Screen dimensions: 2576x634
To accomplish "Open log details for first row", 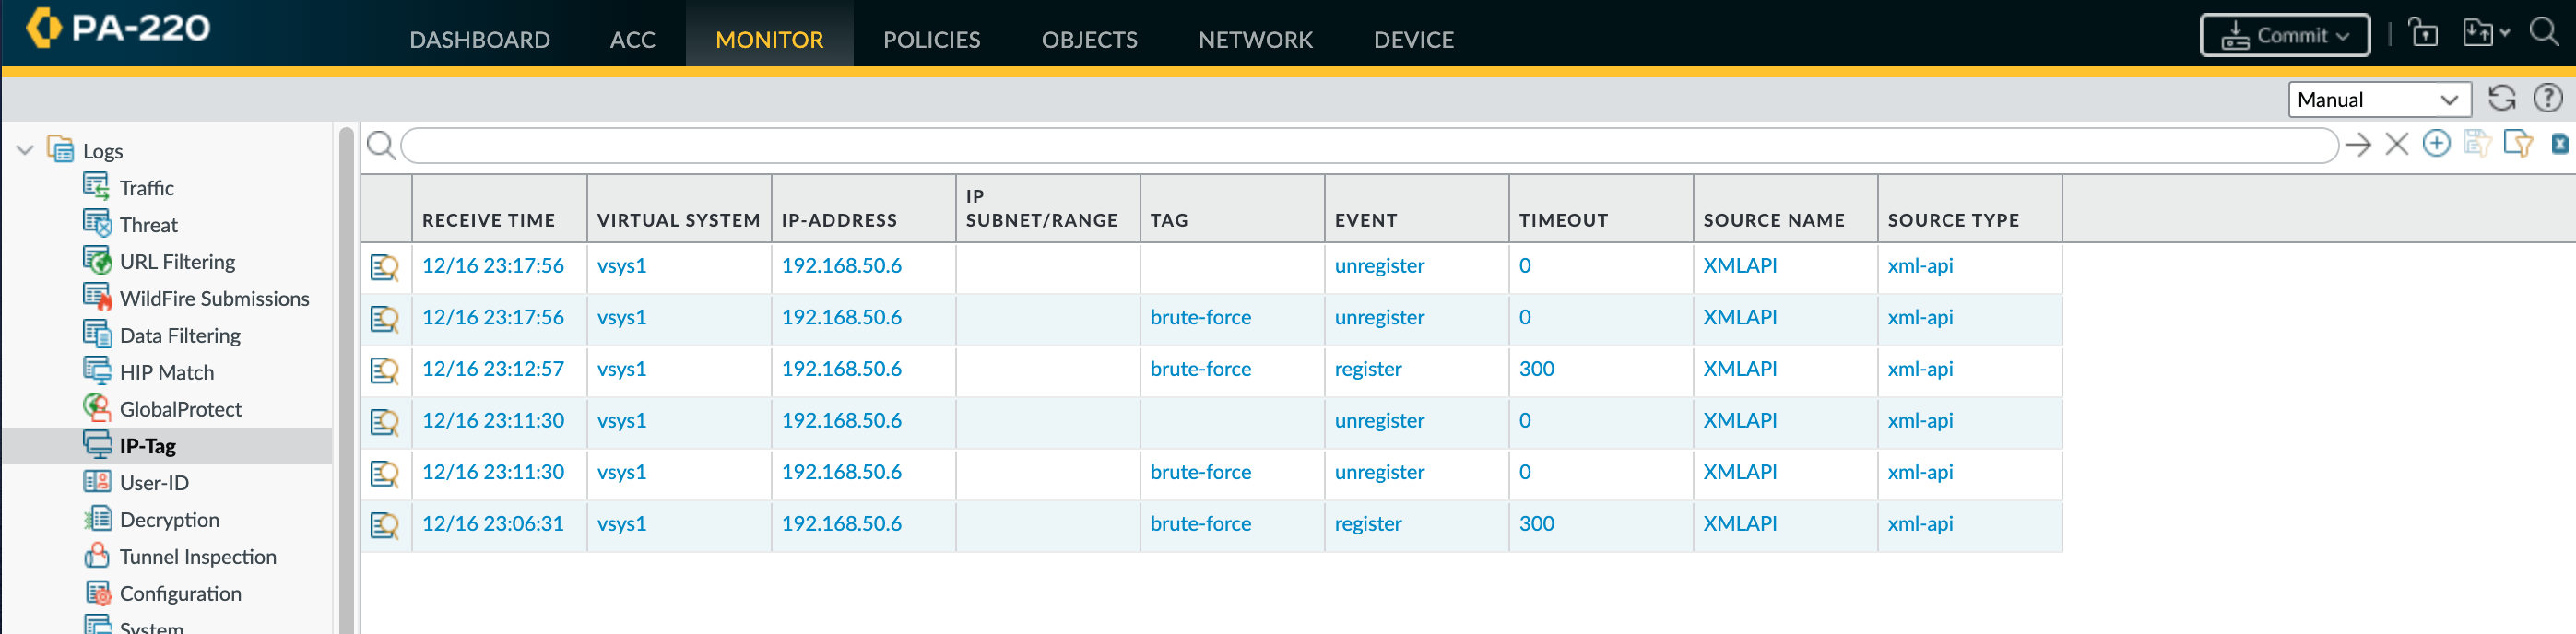I will [x=385, y=267].
